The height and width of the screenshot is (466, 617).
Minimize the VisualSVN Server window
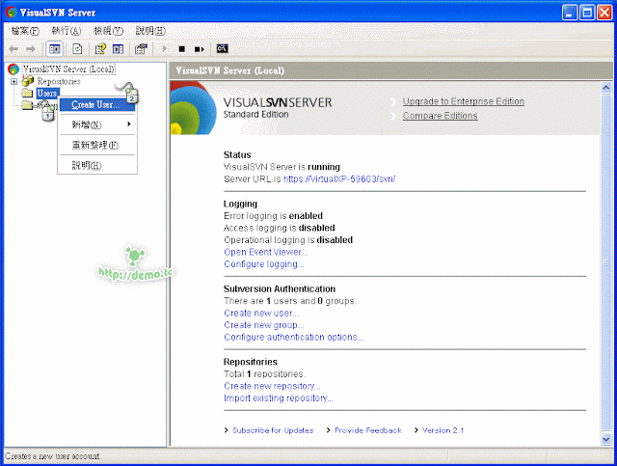pyautogui.click(x=570, y=13)
